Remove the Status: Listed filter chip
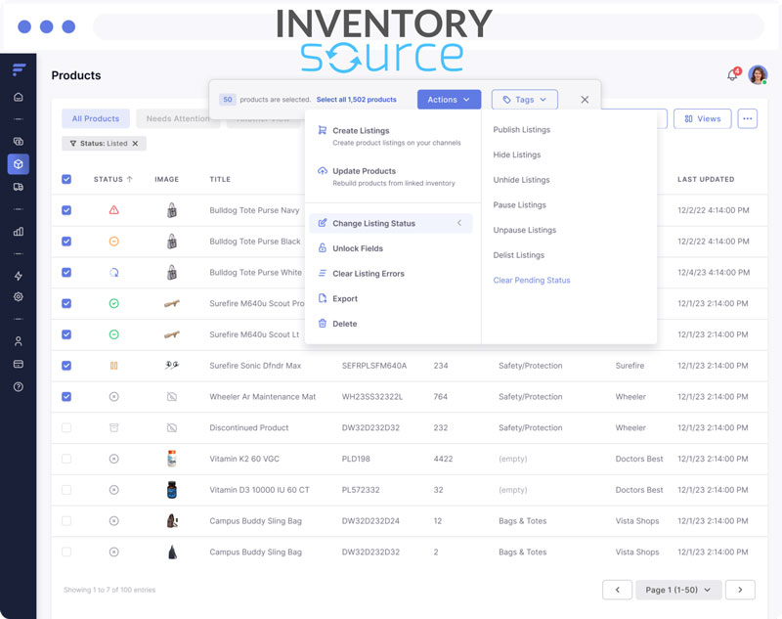782x619 pixels. click(x=135, y=144)
